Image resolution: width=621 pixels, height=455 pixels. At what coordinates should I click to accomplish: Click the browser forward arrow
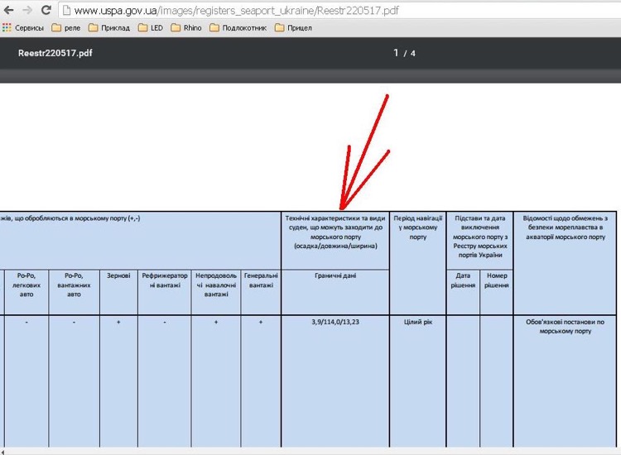pos(26,11)
